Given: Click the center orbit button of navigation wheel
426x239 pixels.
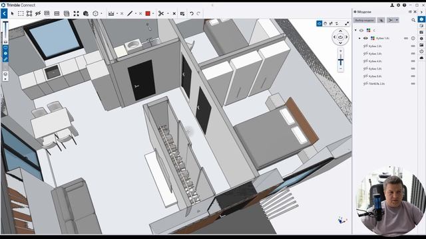Looking at the screenshot, I should click(340, 37).
